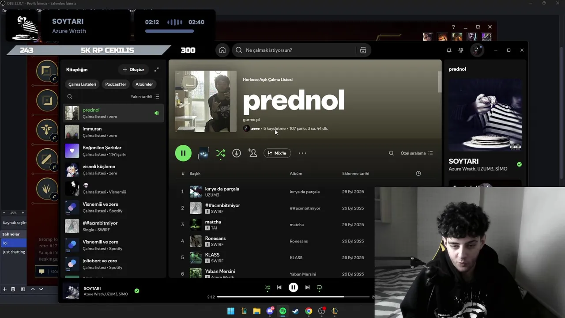Search inside Kitaplığın library
The image size is (565, 318).
coord(70,97)
